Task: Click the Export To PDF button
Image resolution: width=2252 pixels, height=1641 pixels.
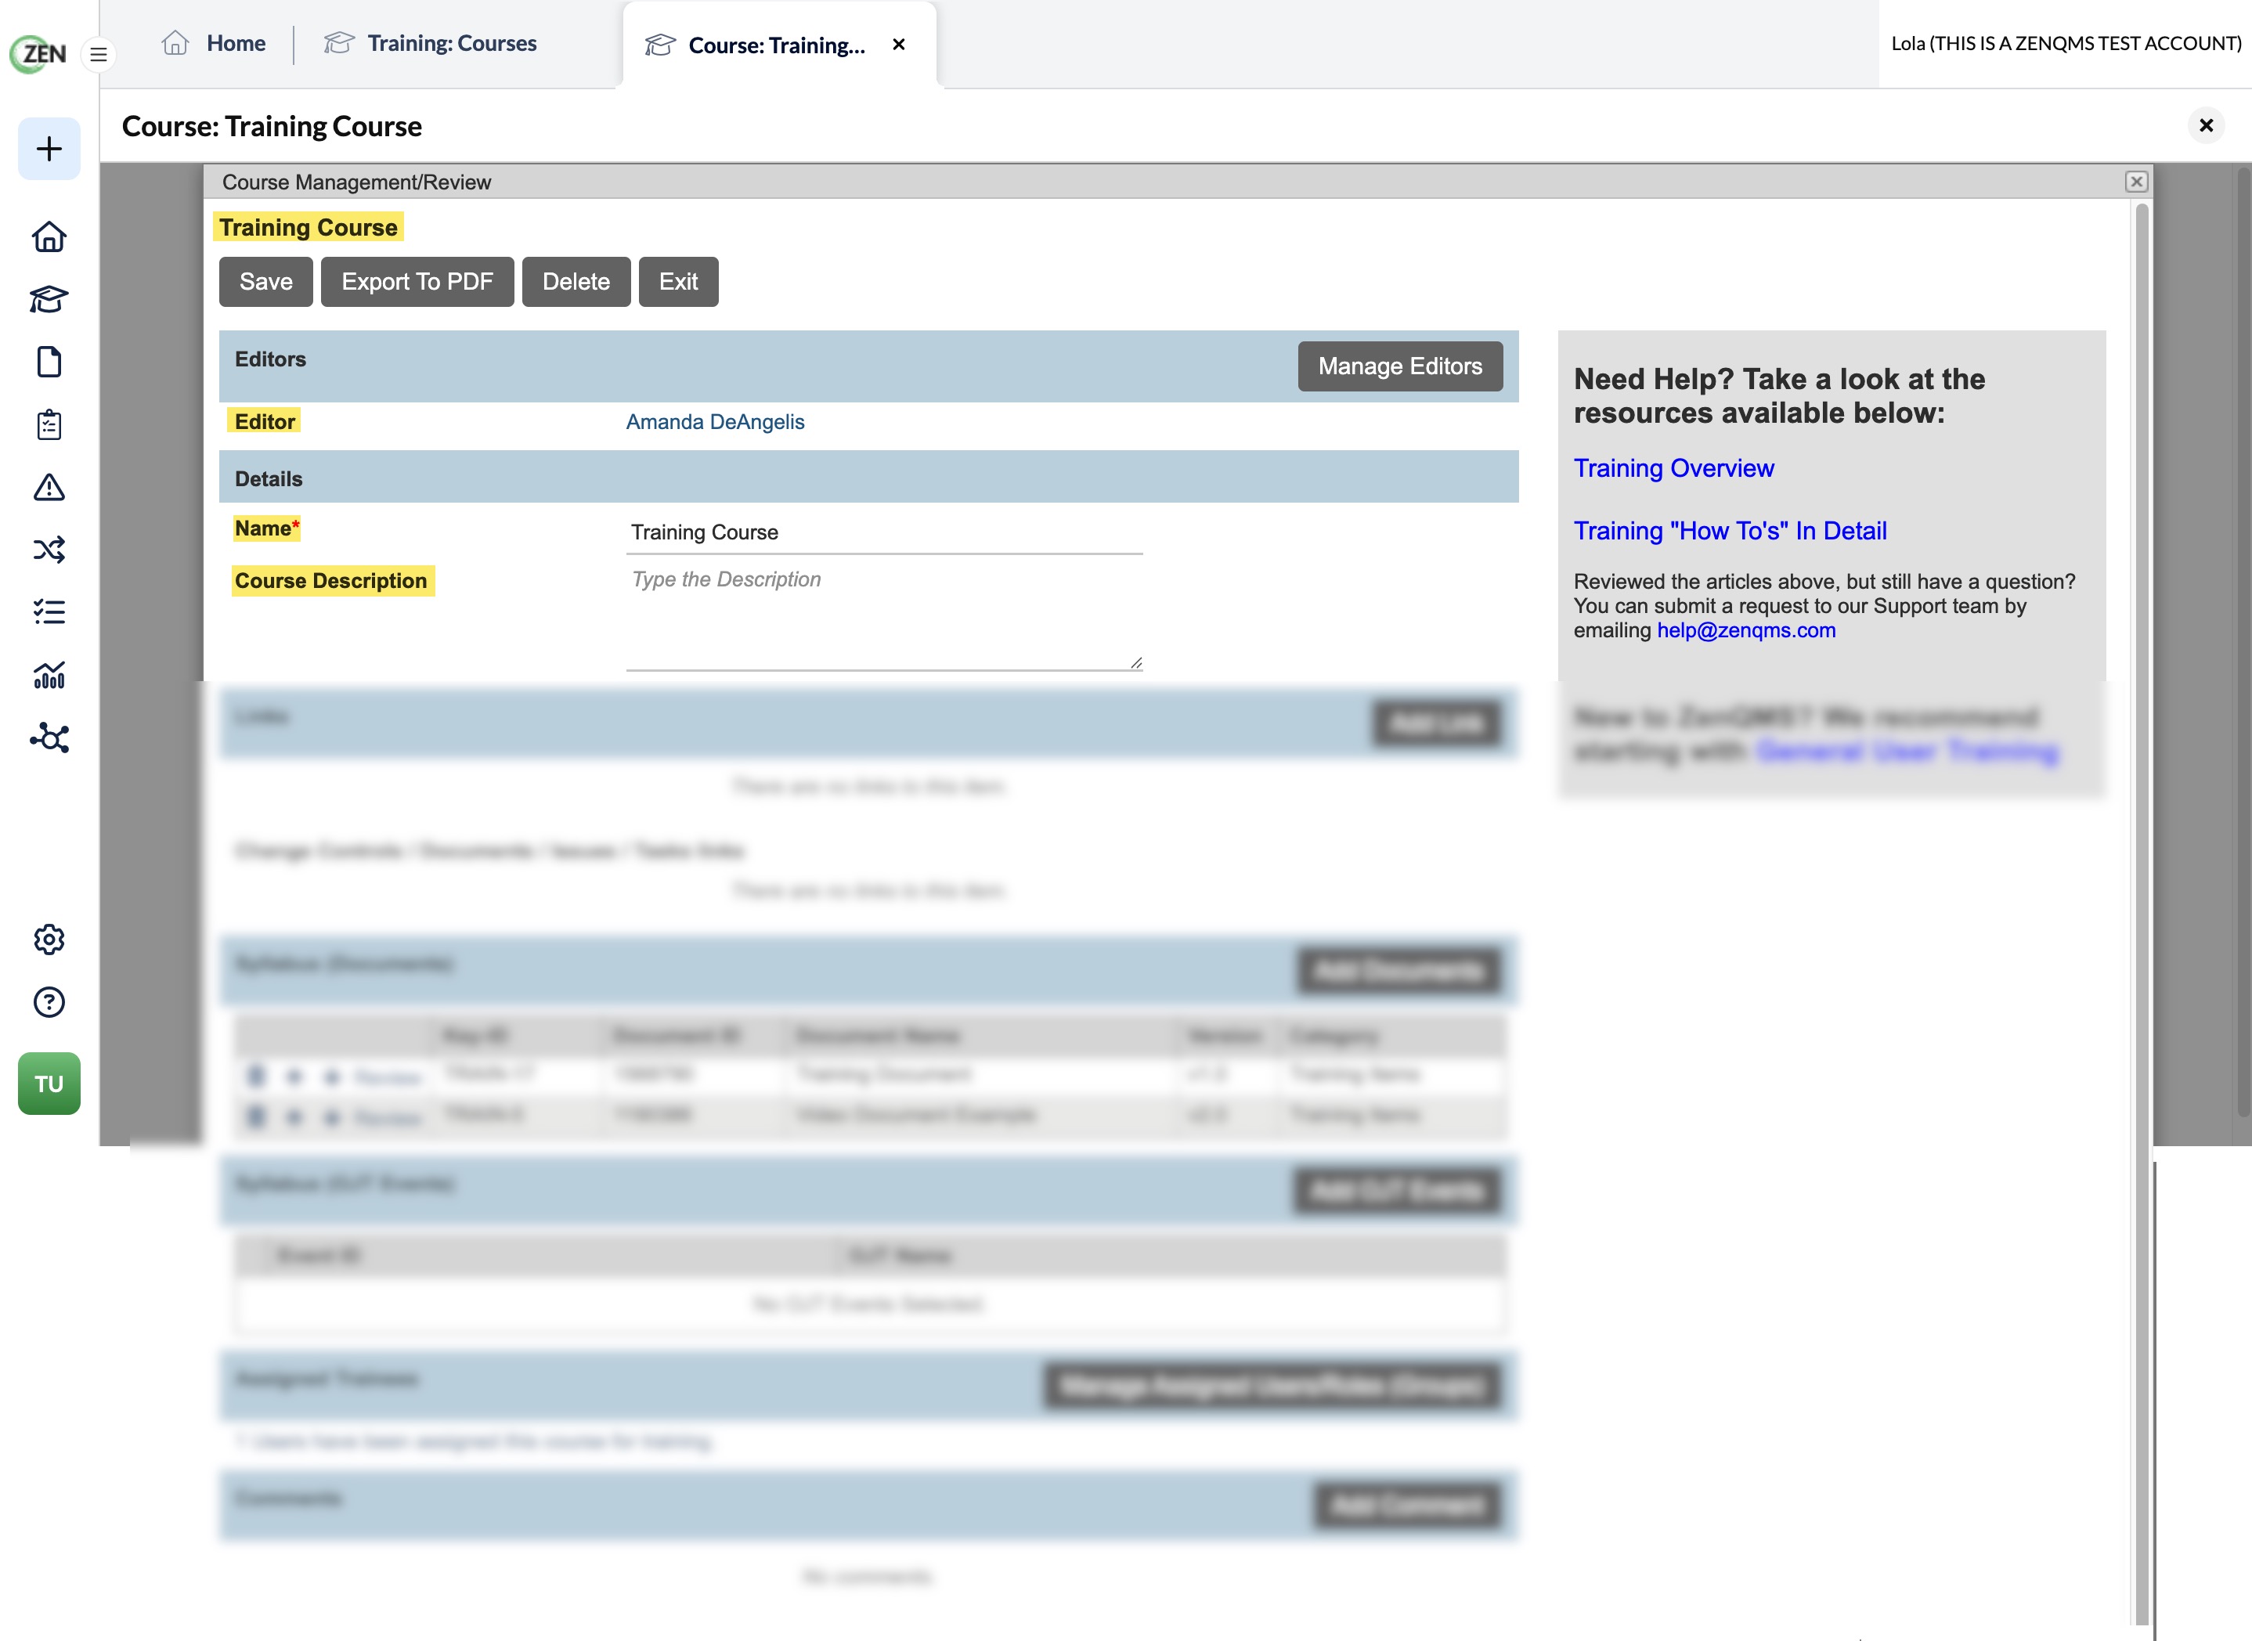Action: click(x=417, y=282)
